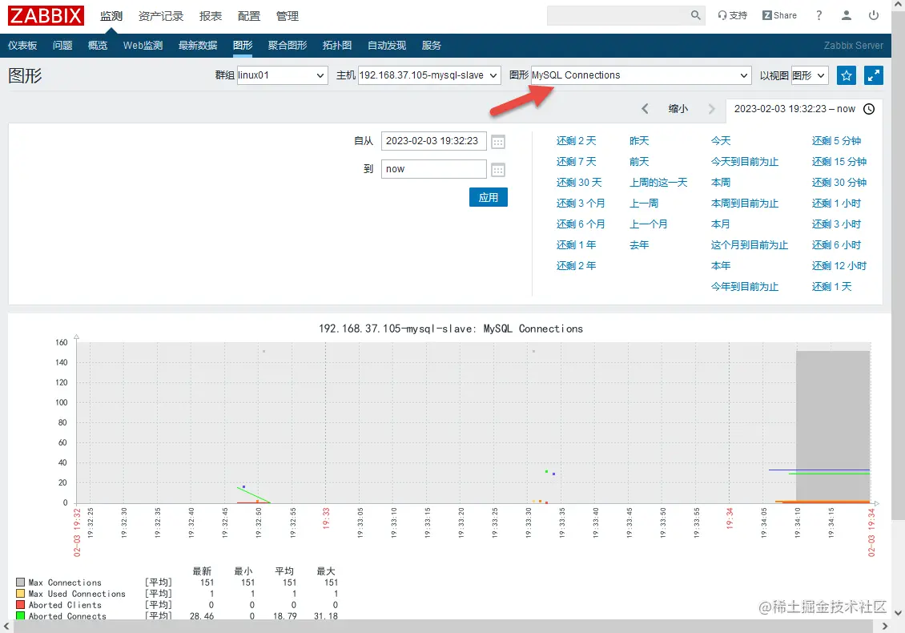Open the 监测 main menu
905x633 pixels.
(x=111, y=16)
